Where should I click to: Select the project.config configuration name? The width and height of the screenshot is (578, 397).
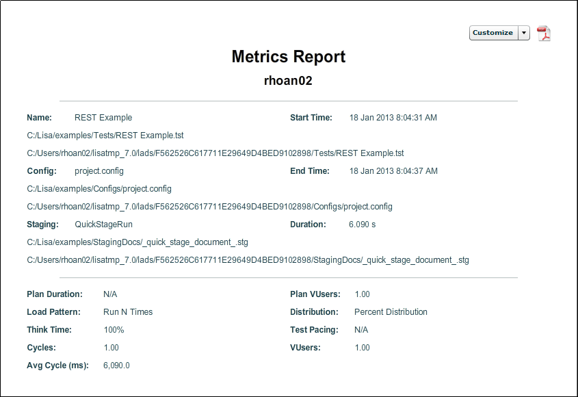point(99,170)
